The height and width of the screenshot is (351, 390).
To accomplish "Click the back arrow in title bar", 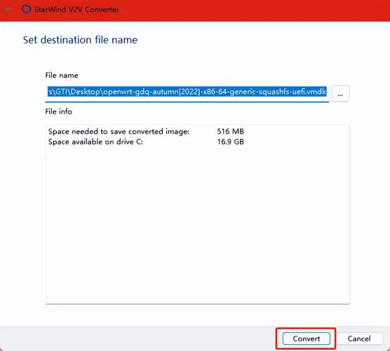I will click(x=8, y=10).
